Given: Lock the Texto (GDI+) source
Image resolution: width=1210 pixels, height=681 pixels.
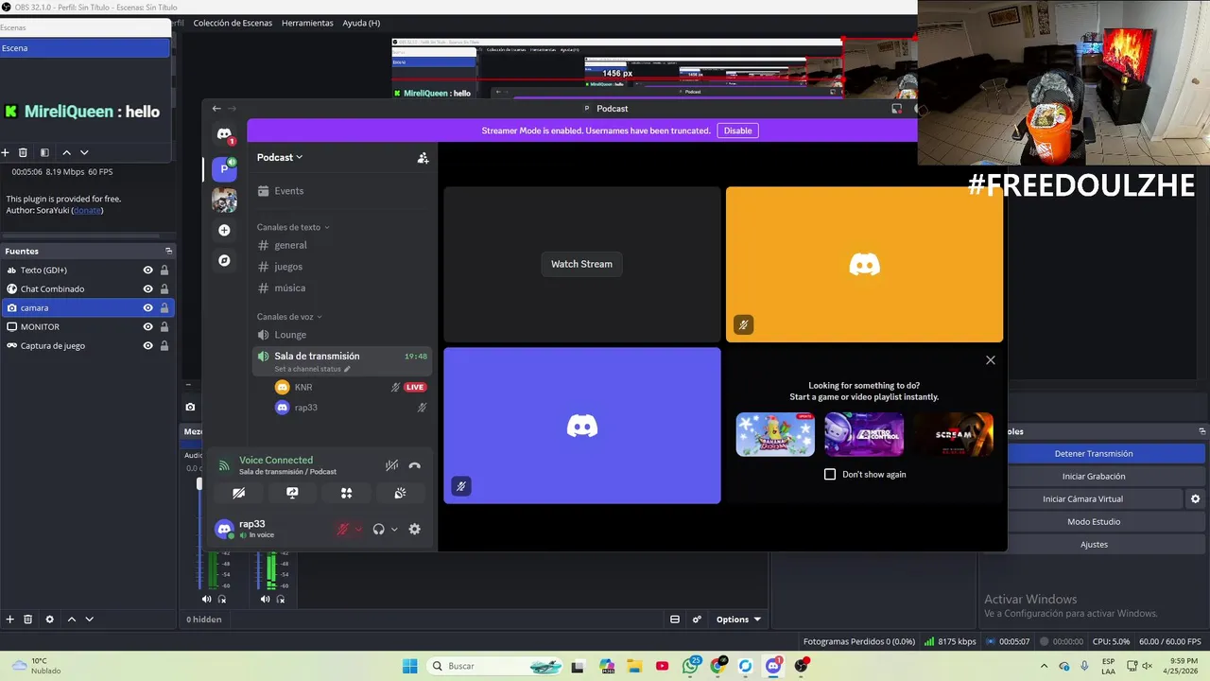Looking at the screenshot, I should pyautogui.click(x=164, y=270).
